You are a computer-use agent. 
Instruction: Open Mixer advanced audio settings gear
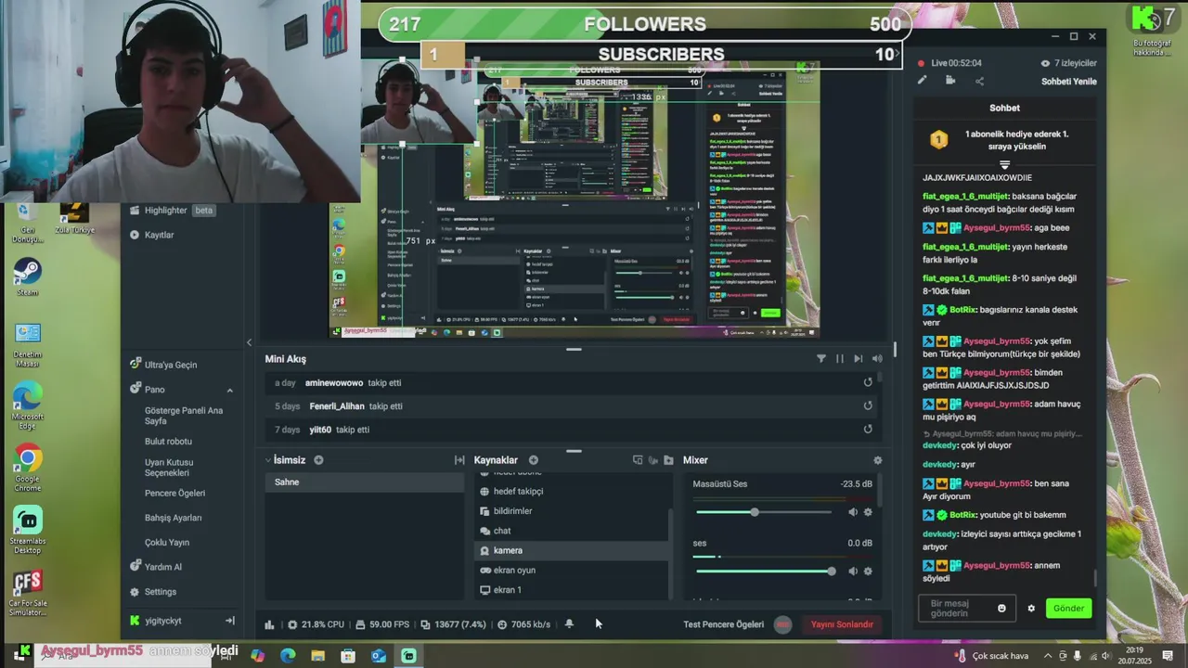[x=878, y=460]
